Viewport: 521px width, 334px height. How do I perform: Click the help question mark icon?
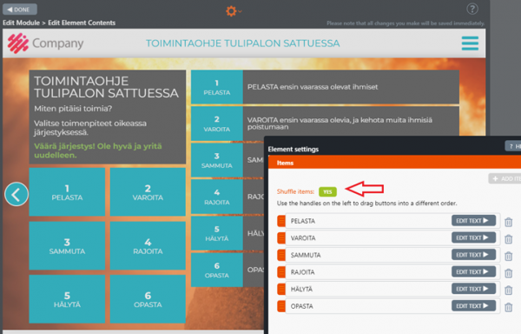(472, 9)
